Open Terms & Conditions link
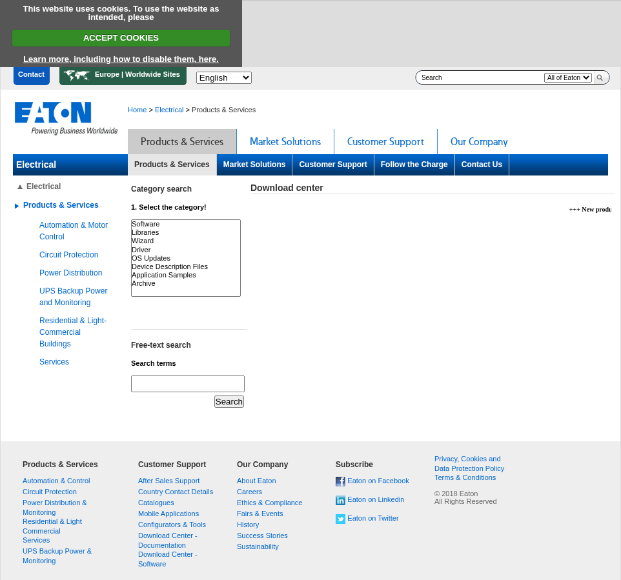This screenshot has height=580, width=621. (465, 477)
